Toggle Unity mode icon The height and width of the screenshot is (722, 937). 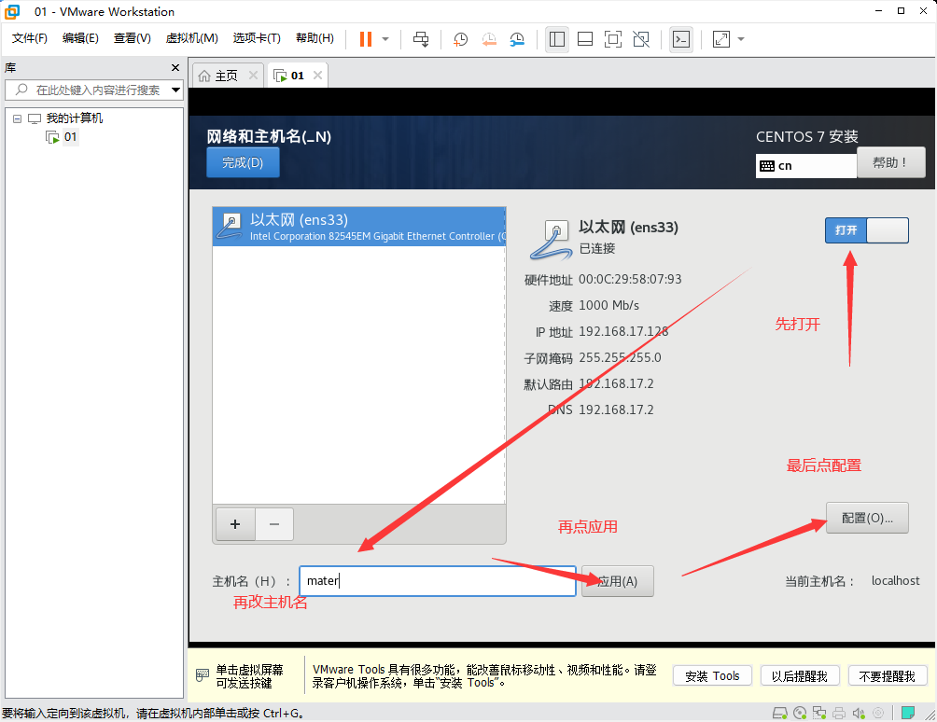click(641, 39)
